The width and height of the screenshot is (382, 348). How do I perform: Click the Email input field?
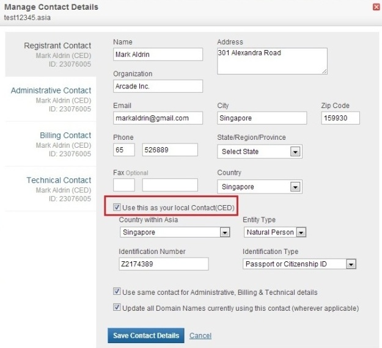[x=158, y=118]
